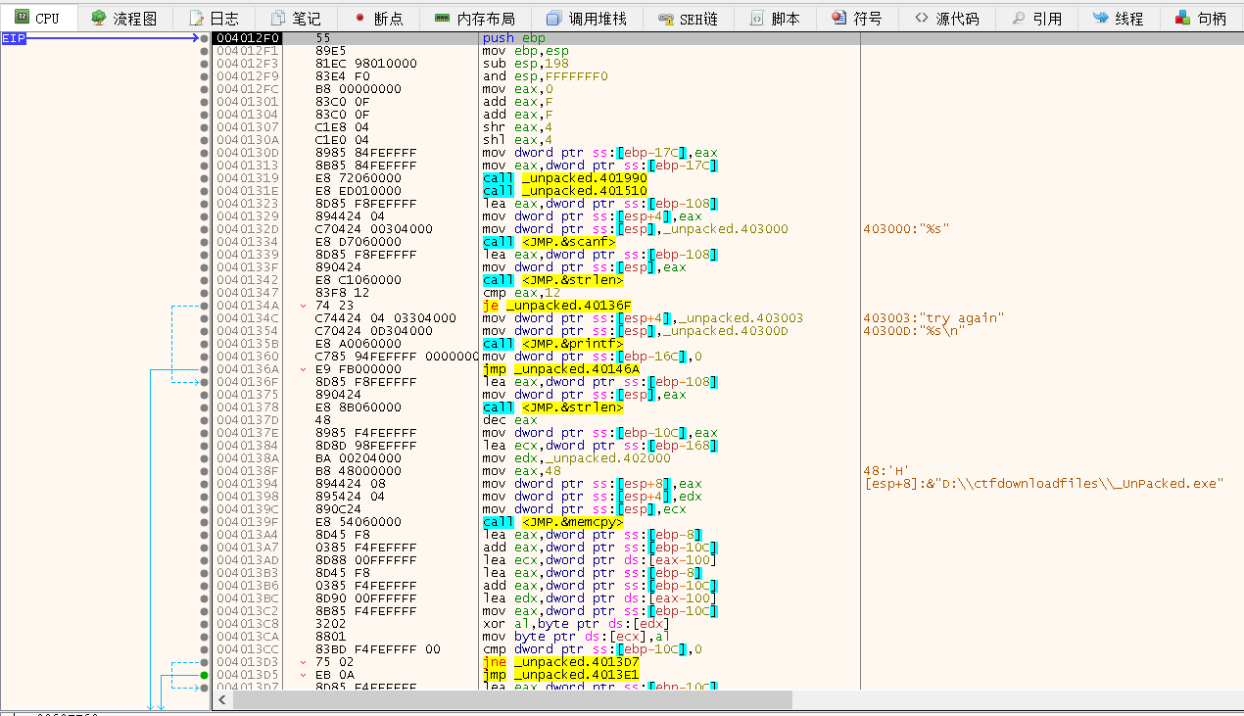The image size is (1244, 716).
Task: Select the comment 48:'H'
Action: pyautogui.click(x=888, y=471)
